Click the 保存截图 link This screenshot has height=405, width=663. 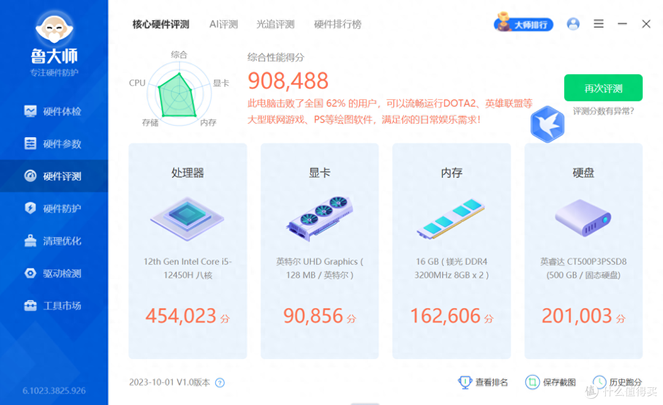pyautogui.click(x=559, y=382)
